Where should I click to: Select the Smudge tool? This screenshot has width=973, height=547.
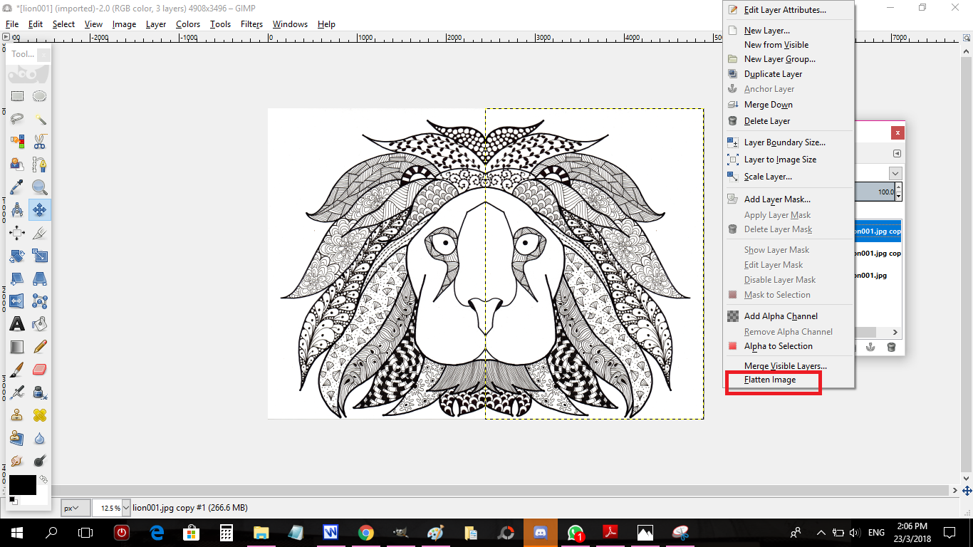click(x=17, y=461)
